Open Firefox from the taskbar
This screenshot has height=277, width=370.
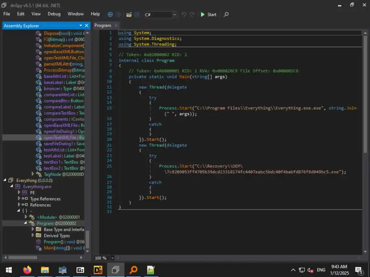point(27,270)
